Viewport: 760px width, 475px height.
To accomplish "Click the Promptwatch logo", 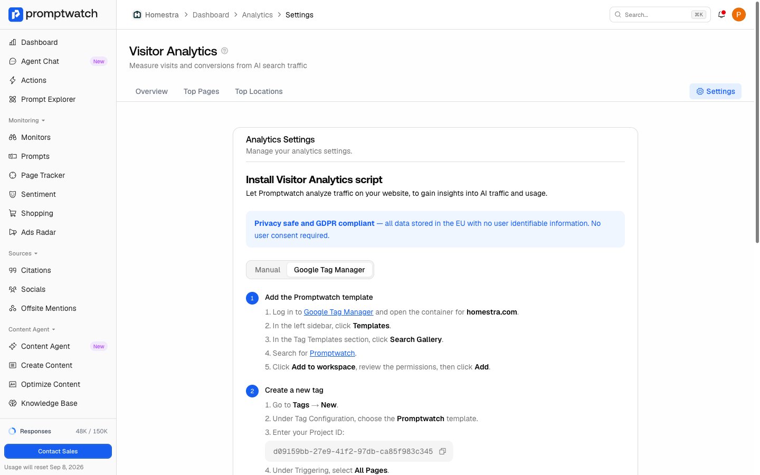I will click(x=53, y=14).
